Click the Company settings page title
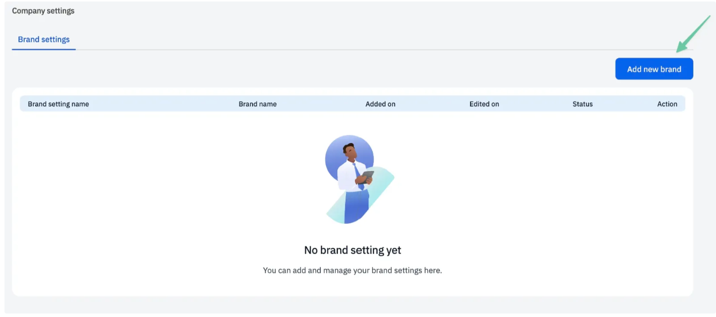Viewport: 716px width, 317px height. (x=43, y=11)
